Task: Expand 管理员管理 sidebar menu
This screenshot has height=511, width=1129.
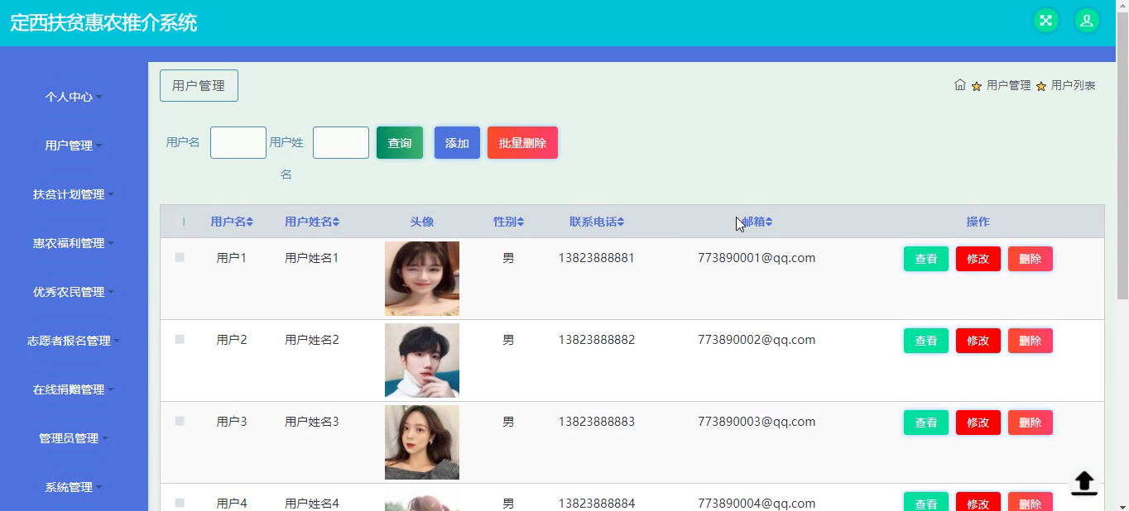Action: coord(74,438)
